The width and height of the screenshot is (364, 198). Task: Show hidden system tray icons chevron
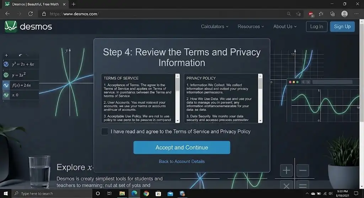coord(307,193)
